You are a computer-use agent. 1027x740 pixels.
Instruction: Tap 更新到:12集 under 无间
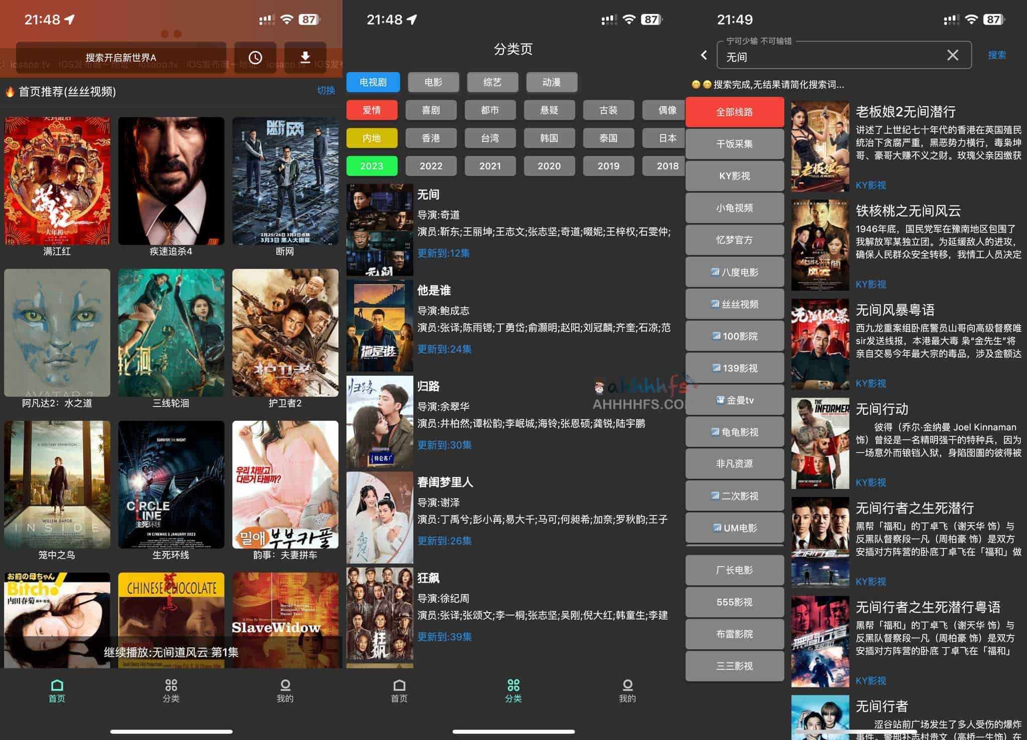[443, 254]
